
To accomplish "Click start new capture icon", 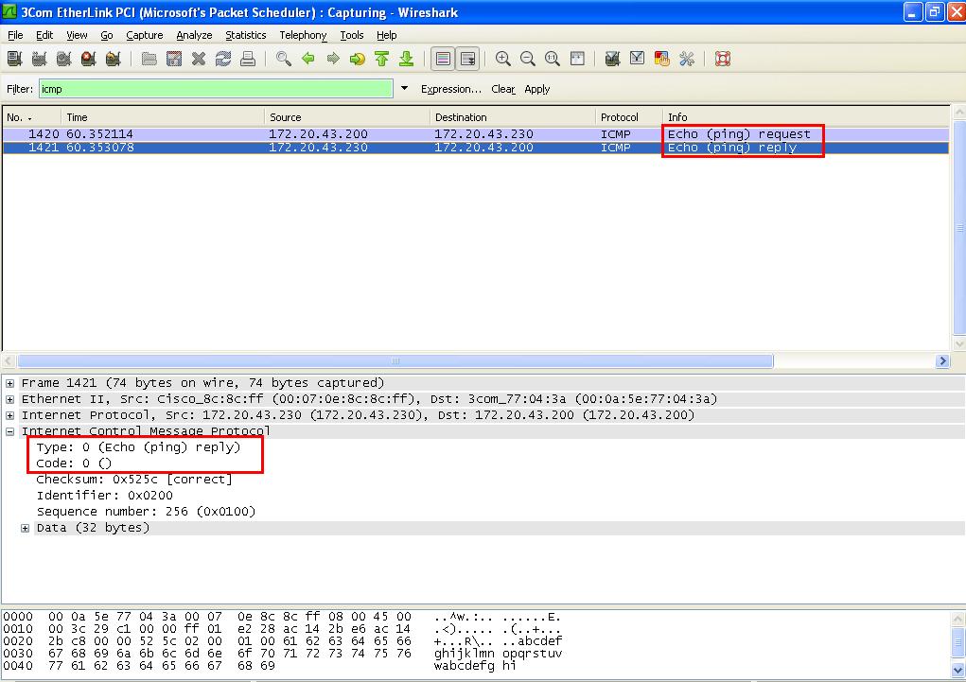I will tap(64, 59).
